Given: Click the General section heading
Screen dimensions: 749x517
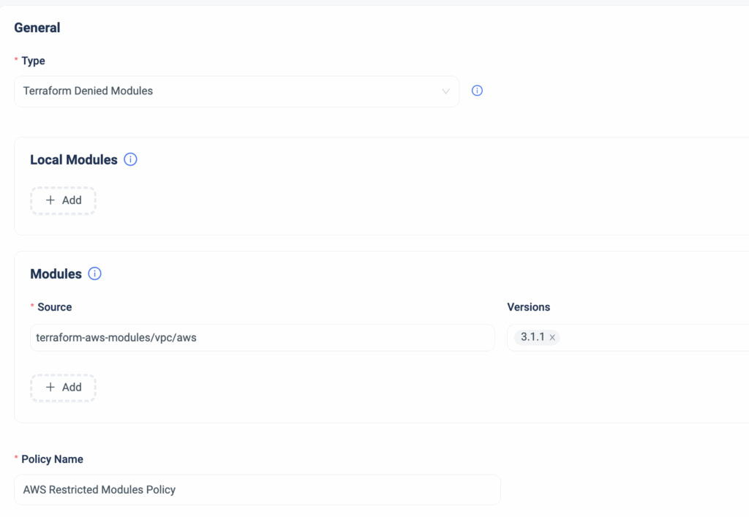Looking at the screenshot, I should (x=37, y=28).
